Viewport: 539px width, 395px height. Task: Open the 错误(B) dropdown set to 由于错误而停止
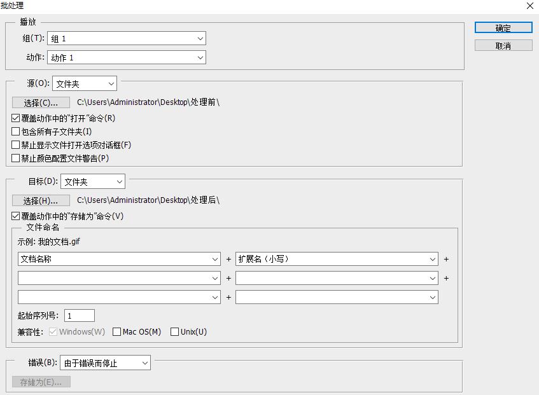coord(105,363)
